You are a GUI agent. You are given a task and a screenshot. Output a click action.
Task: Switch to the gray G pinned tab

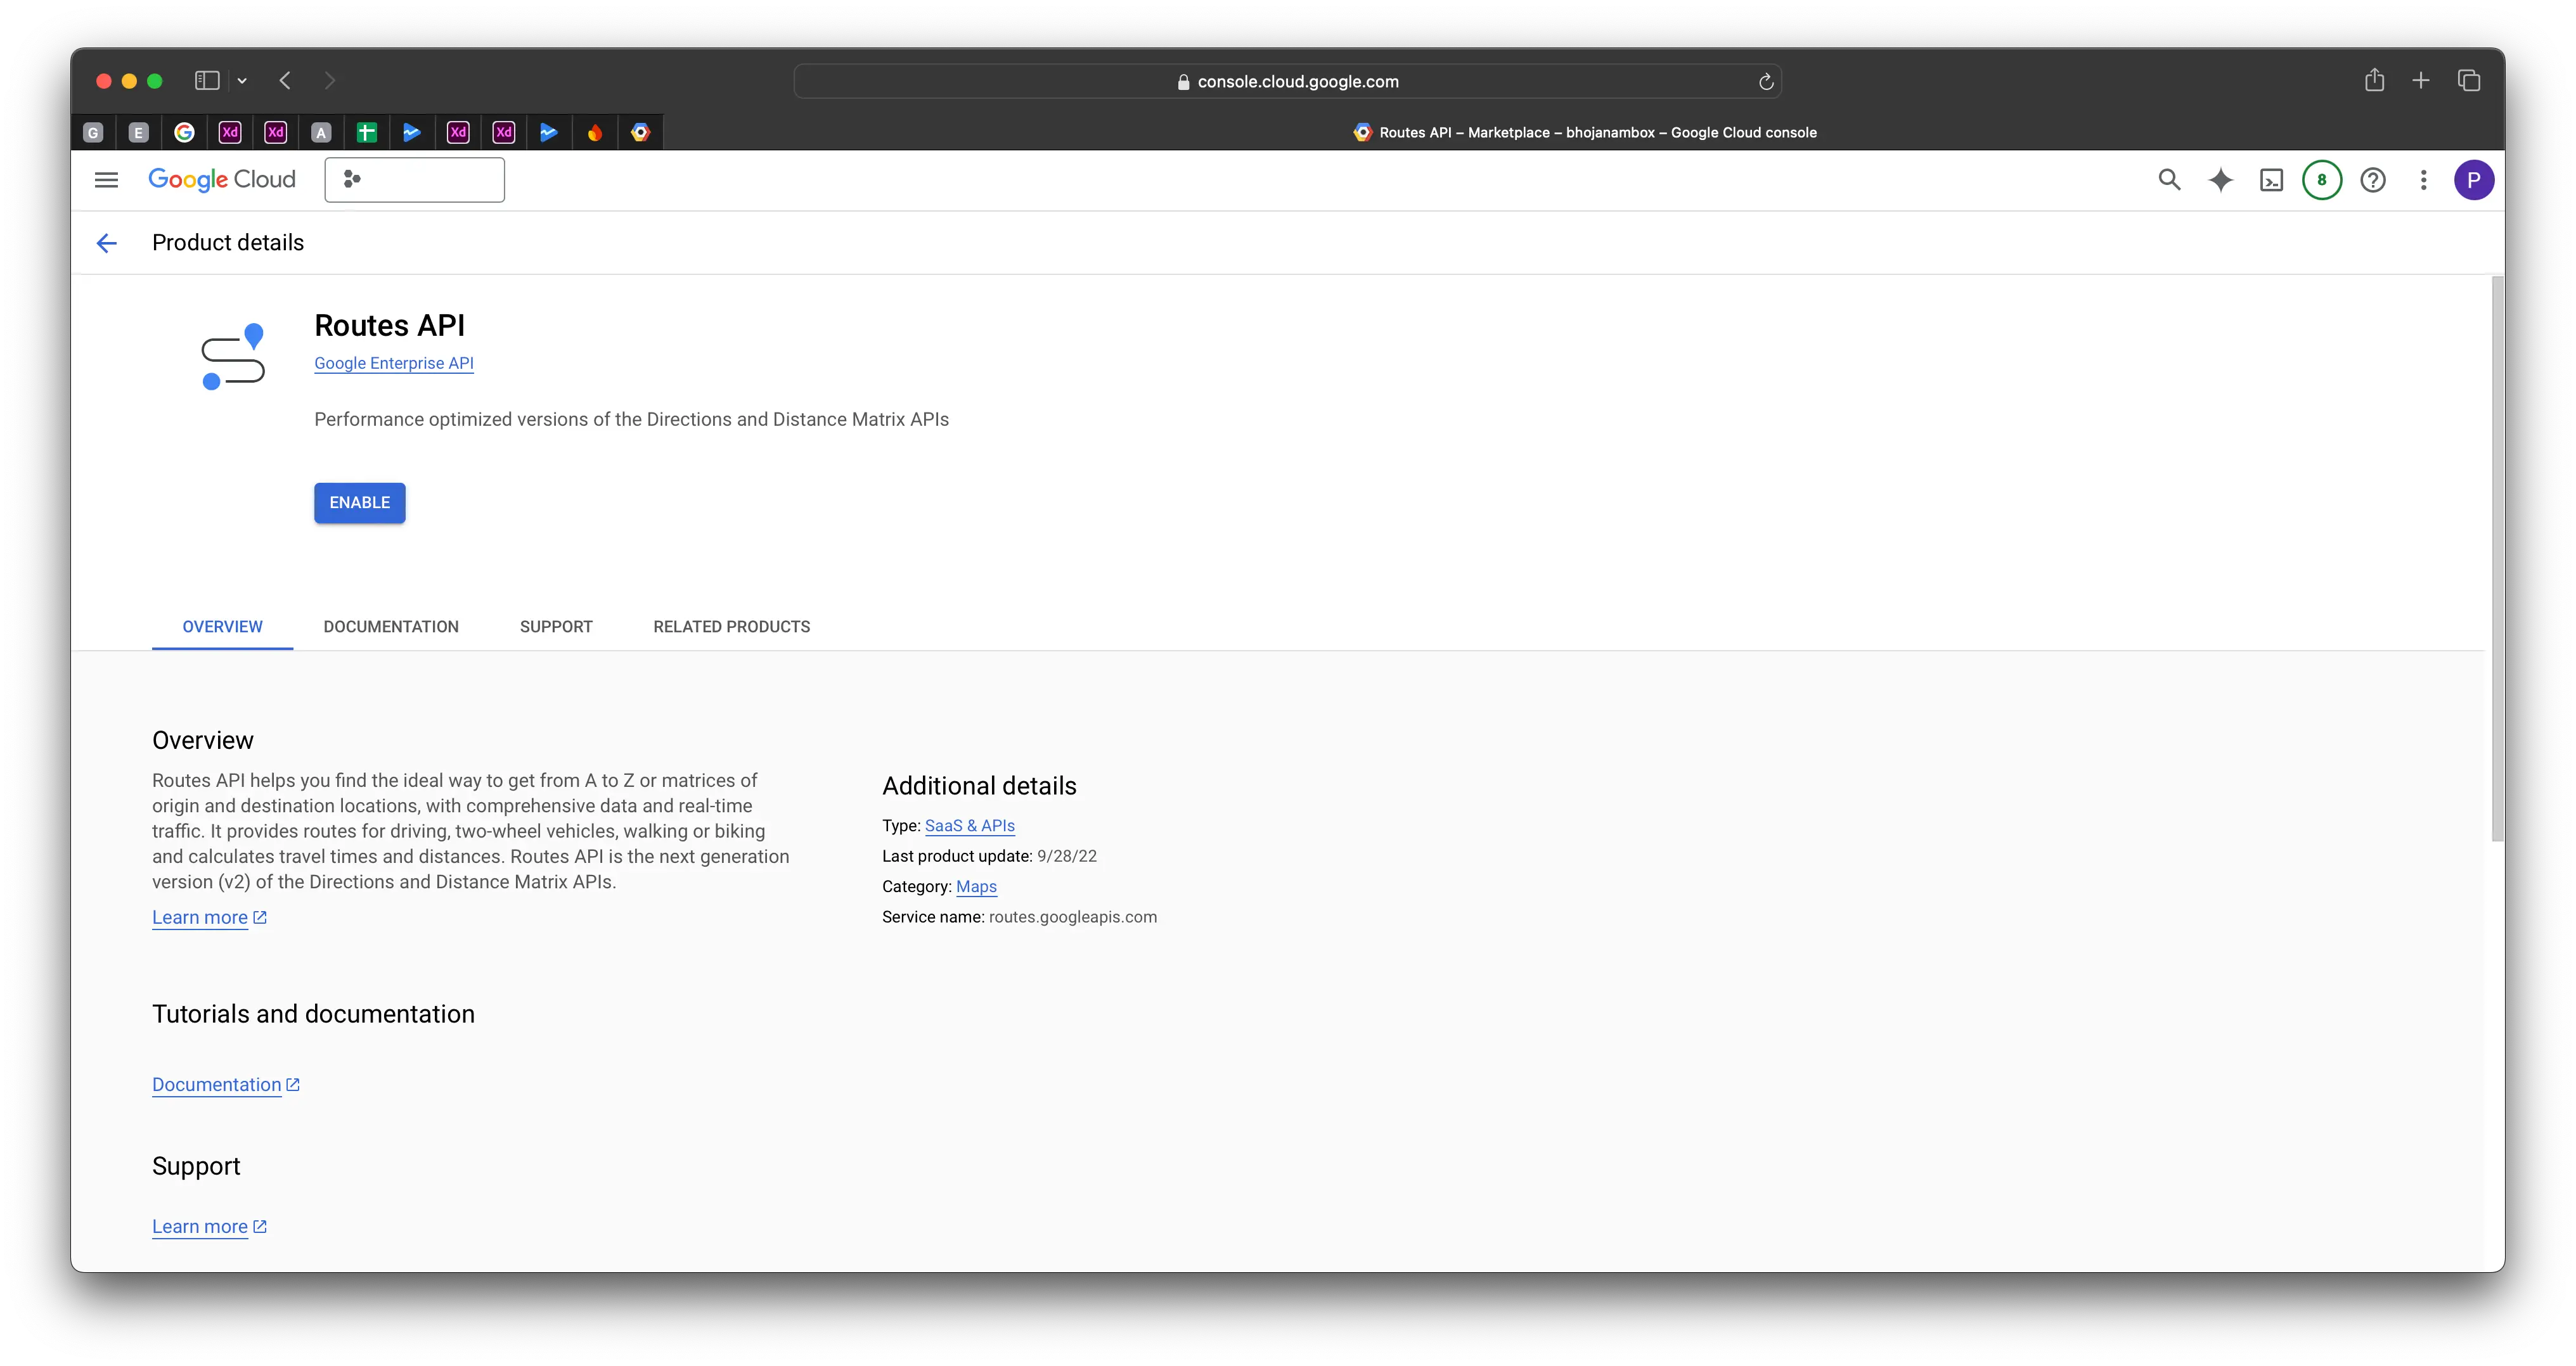pos(93,132)
